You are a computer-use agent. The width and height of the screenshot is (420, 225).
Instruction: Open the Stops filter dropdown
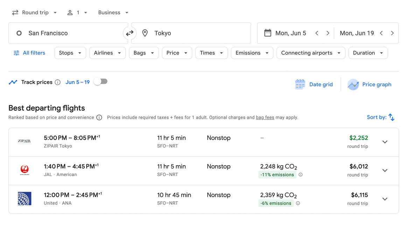tap(70, 53)
